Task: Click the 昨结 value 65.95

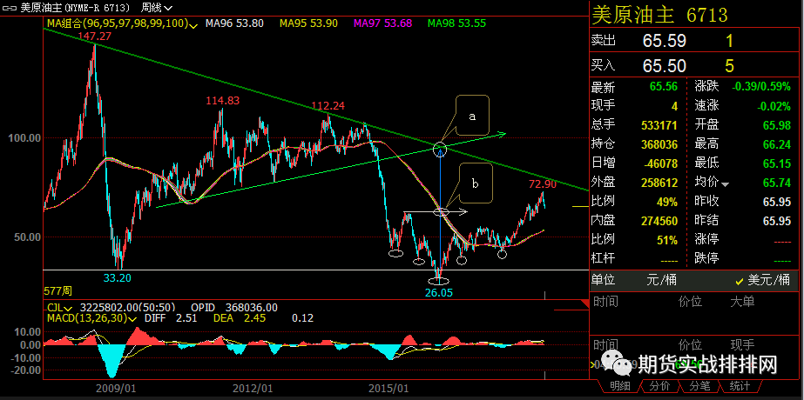Action: (776, 221)
